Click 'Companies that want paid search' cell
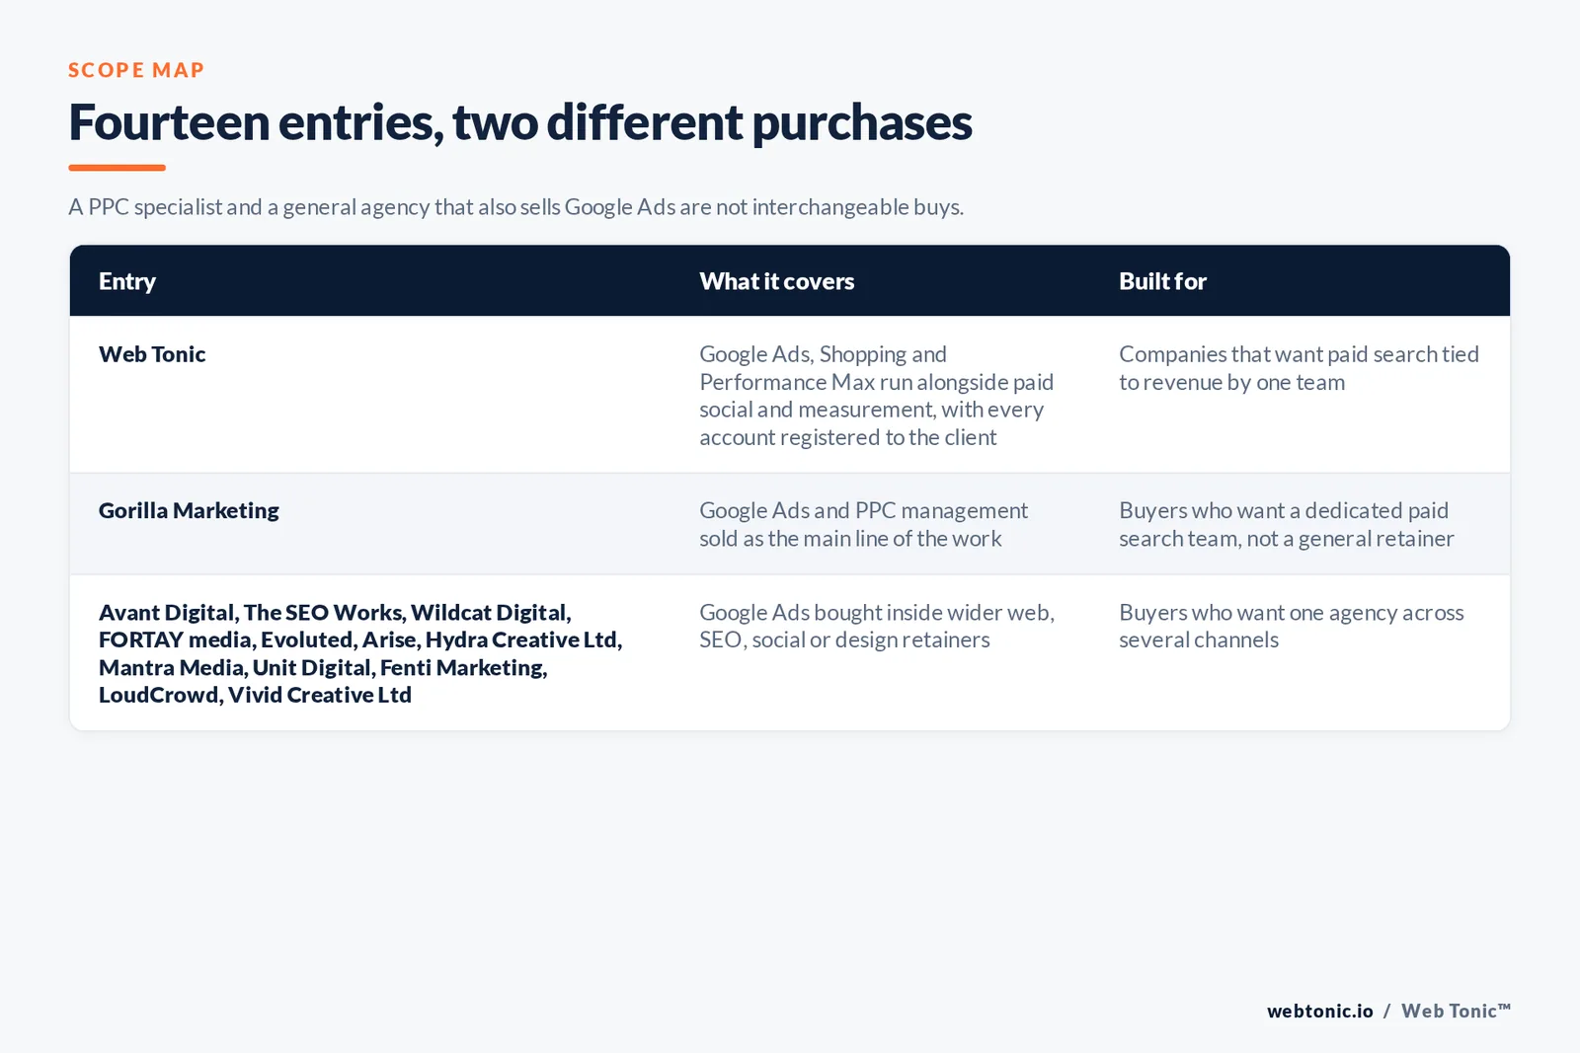1580x1053 pixels. [1299, 368]
